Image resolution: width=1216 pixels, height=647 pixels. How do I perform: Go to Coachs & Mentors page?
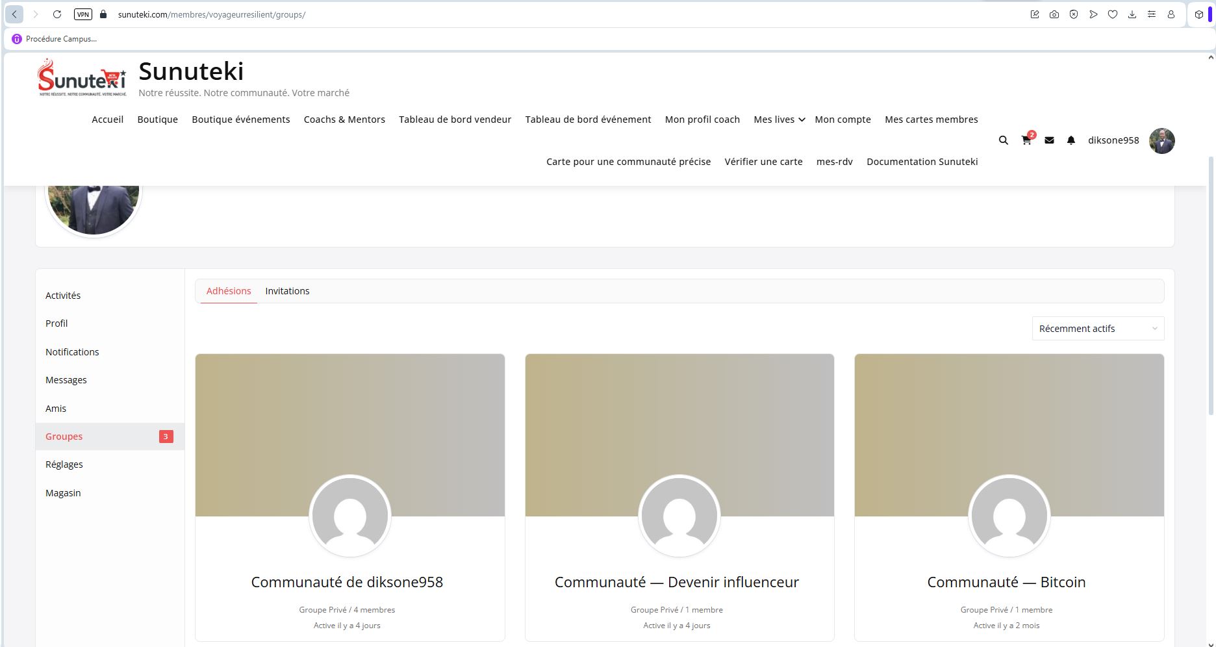pyautogui.click(x=344, y=120)
